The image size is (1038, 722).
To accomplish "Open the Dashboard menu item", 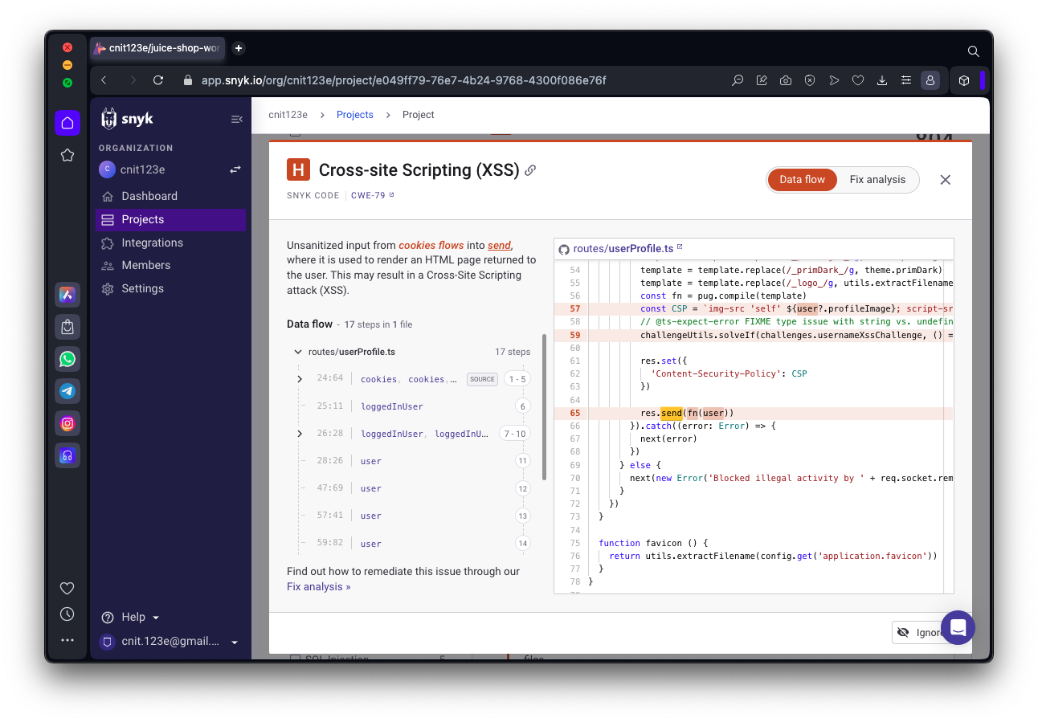I will tap(149, 196).
